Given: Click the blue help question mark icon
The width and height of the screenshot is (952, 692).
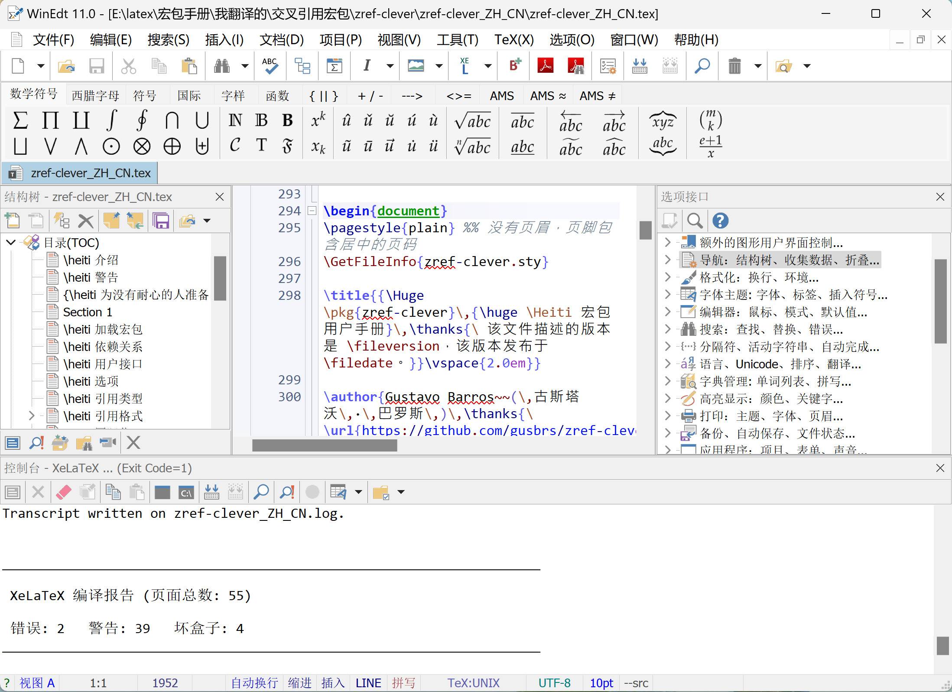Looking at the screenshot, I should [720, 221].
